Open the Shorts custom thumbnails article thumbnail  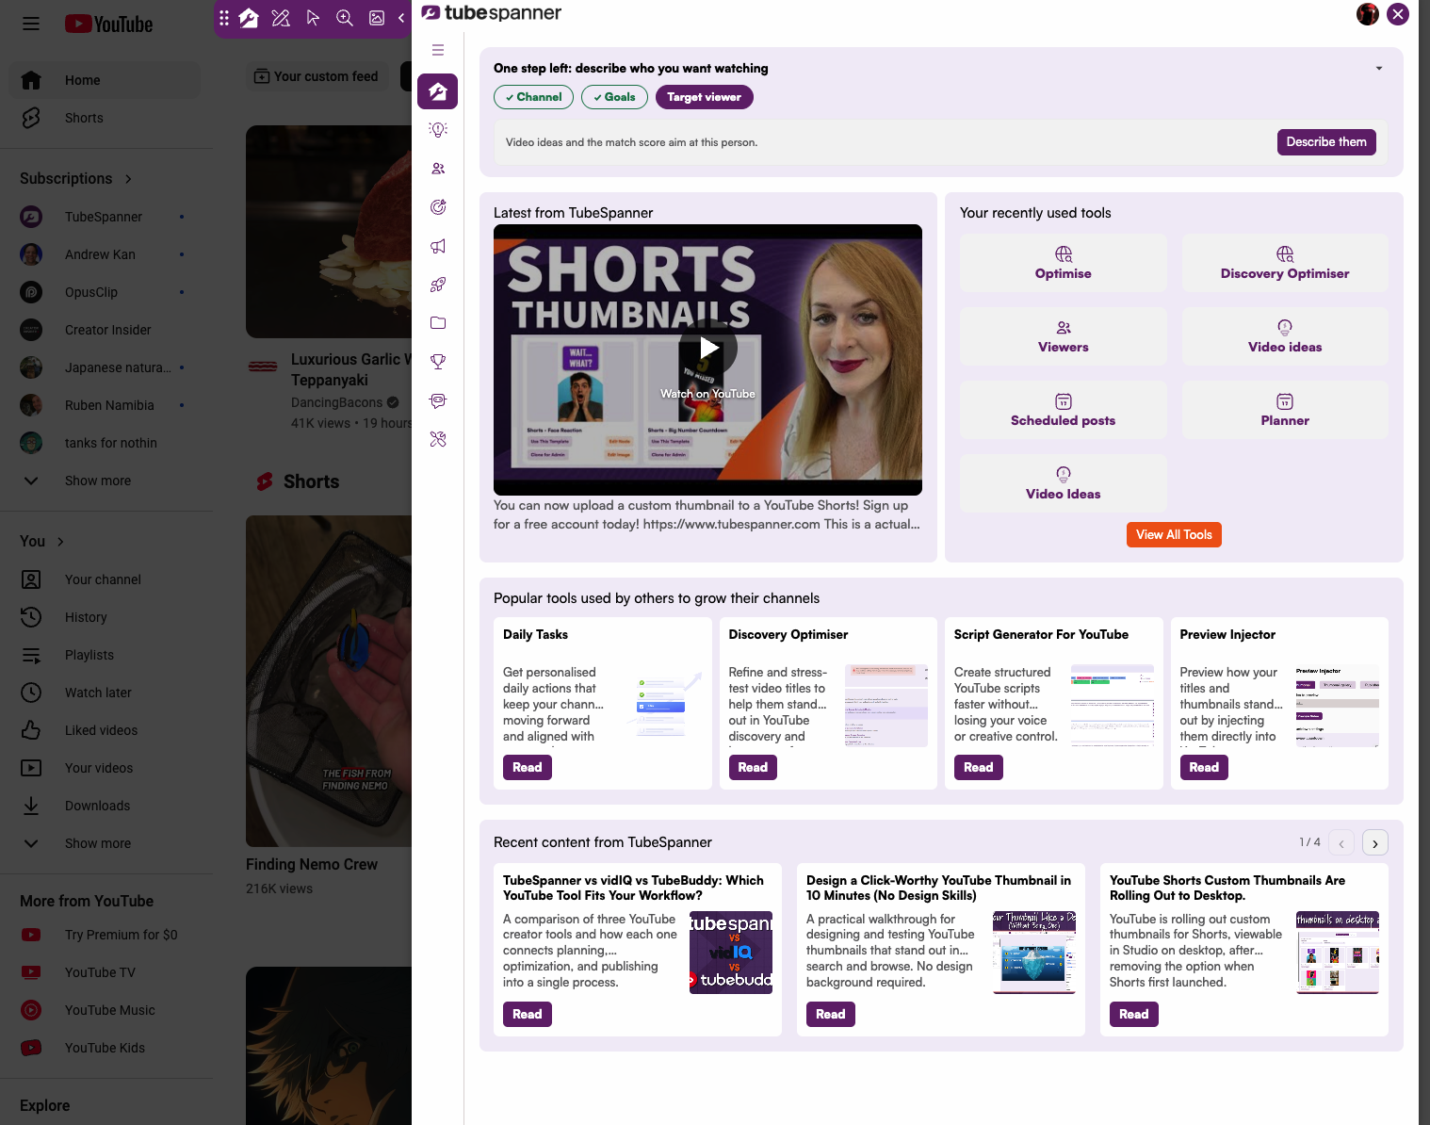pyautogui.click(x=1338, y=953)
